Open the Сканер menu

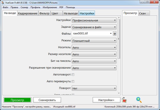tap(24, 7)
